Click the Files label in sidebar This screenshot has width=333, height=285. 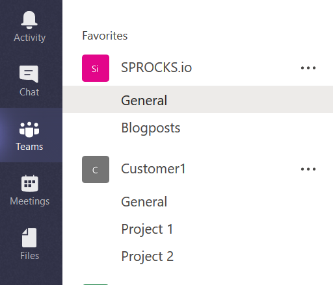(x=29, y=256)
